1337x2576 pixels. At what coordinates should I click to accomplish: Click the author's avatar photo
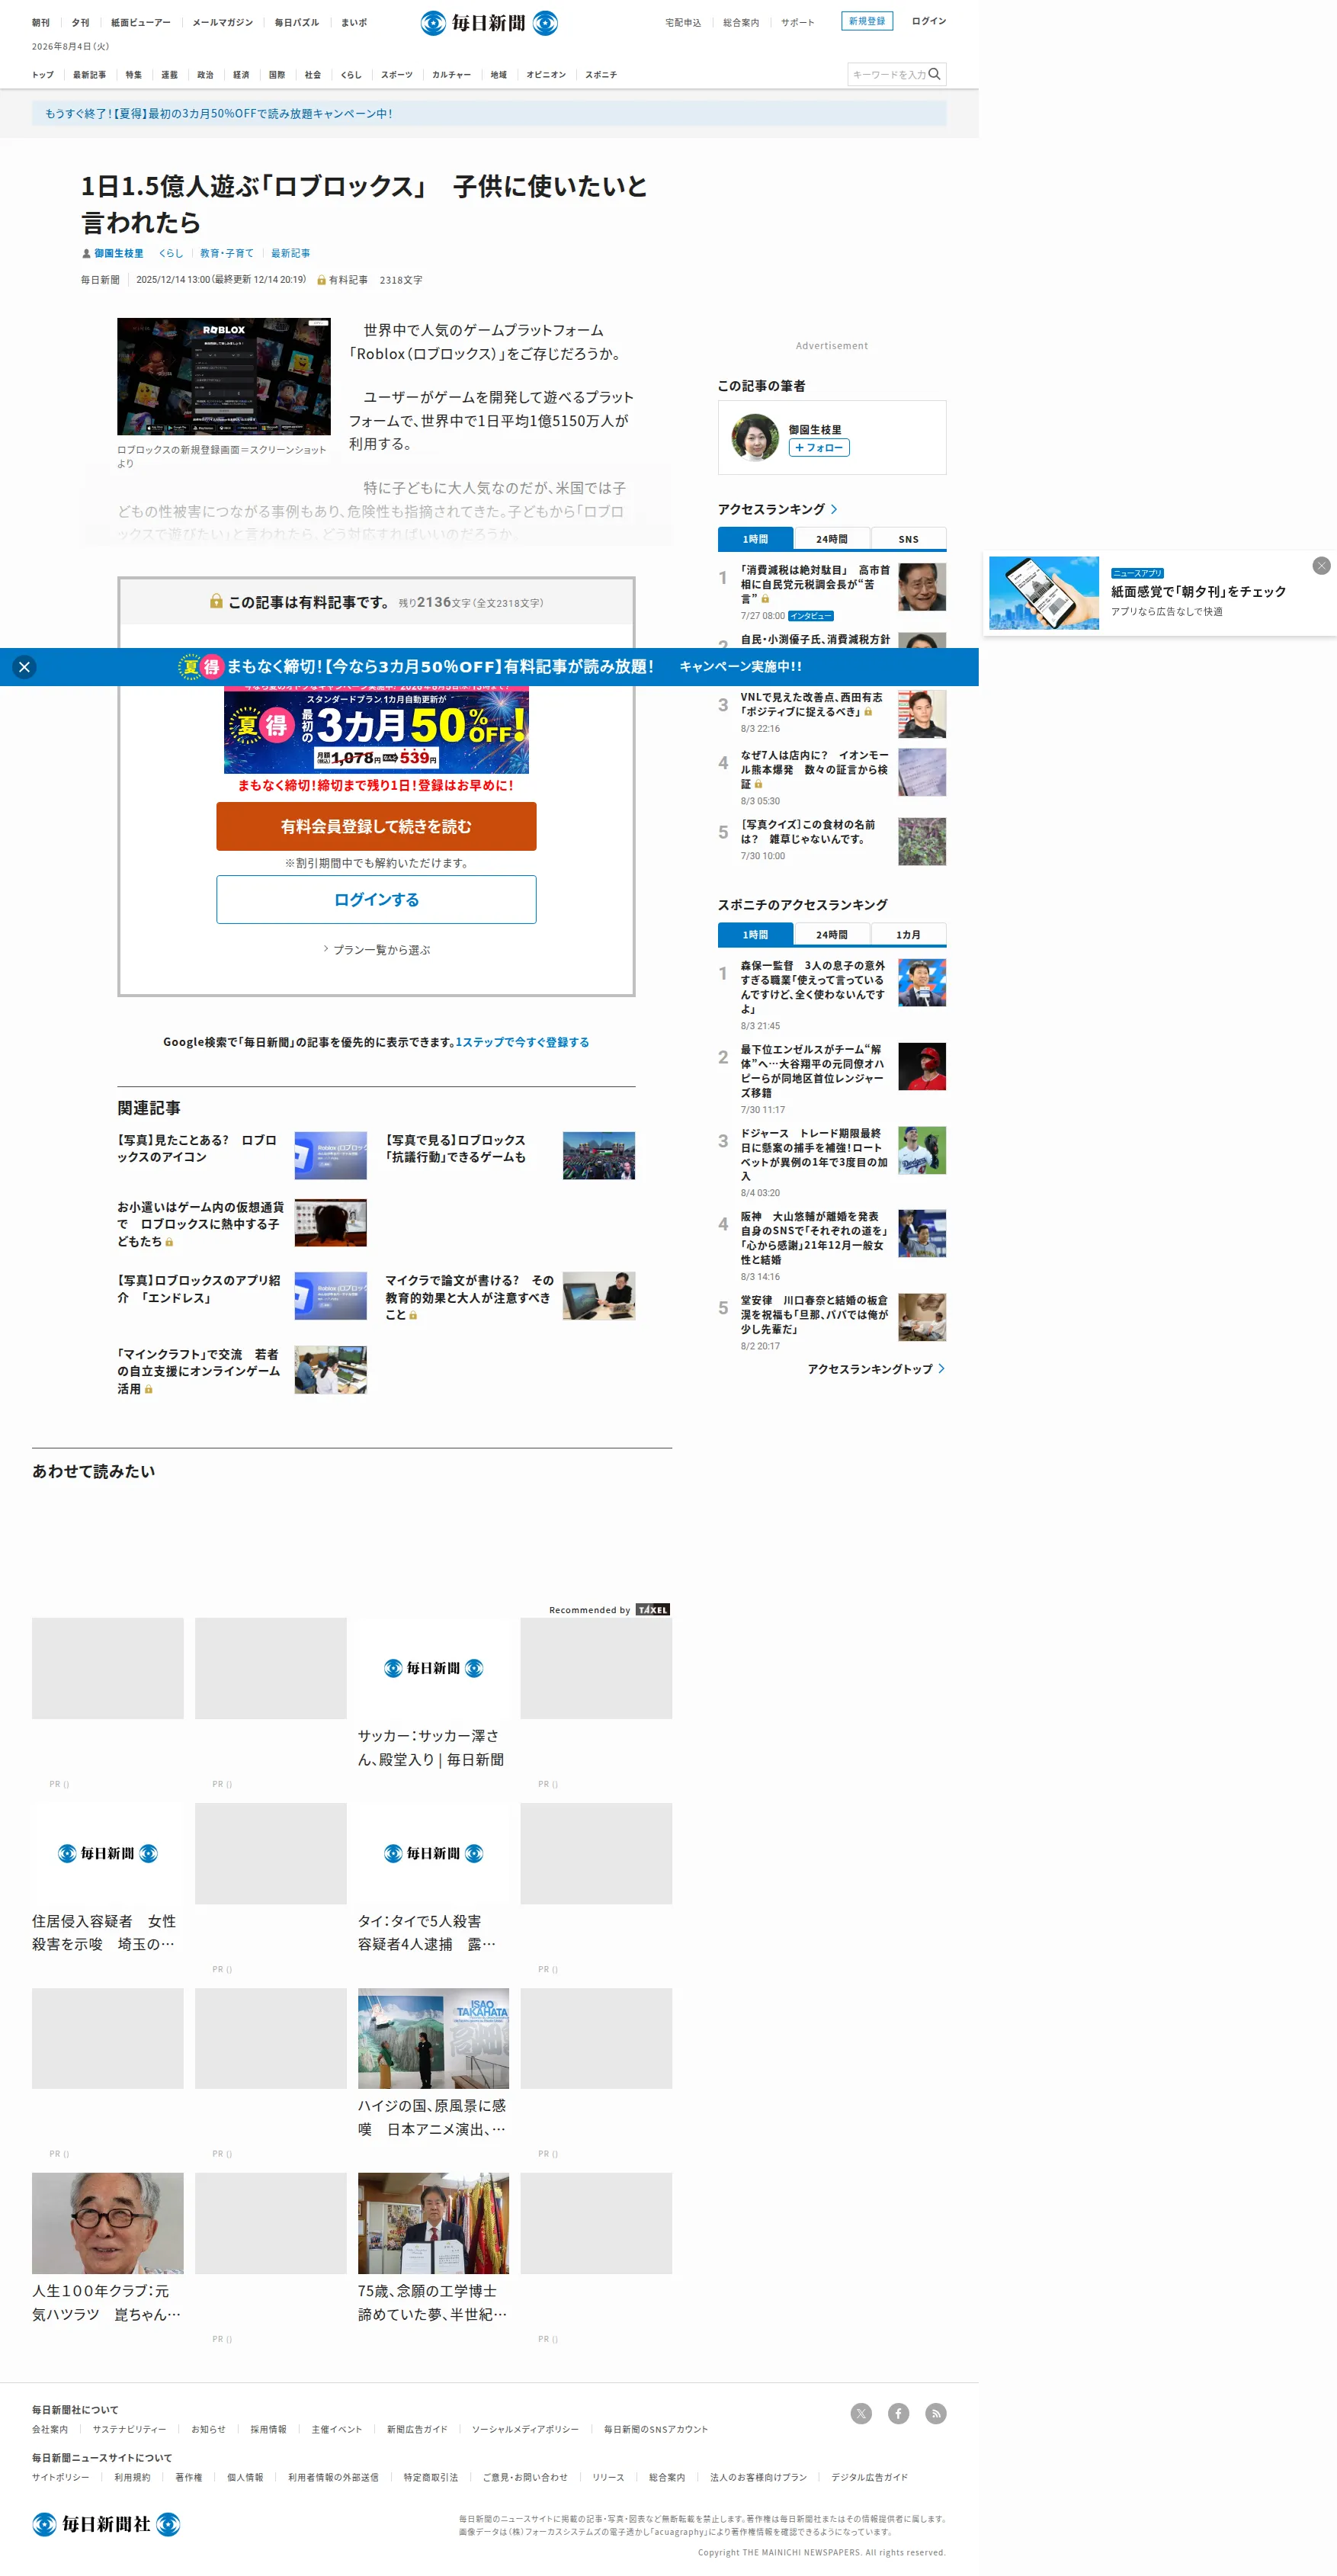click(755, 437)
